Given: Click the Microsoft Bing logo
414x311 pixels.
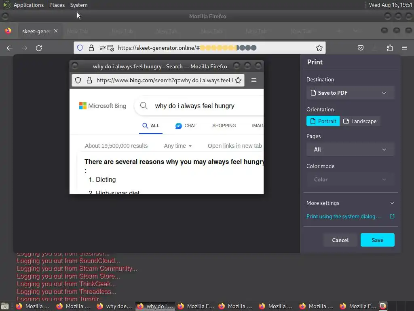Looking at the screenshot, I should (103, 106).
